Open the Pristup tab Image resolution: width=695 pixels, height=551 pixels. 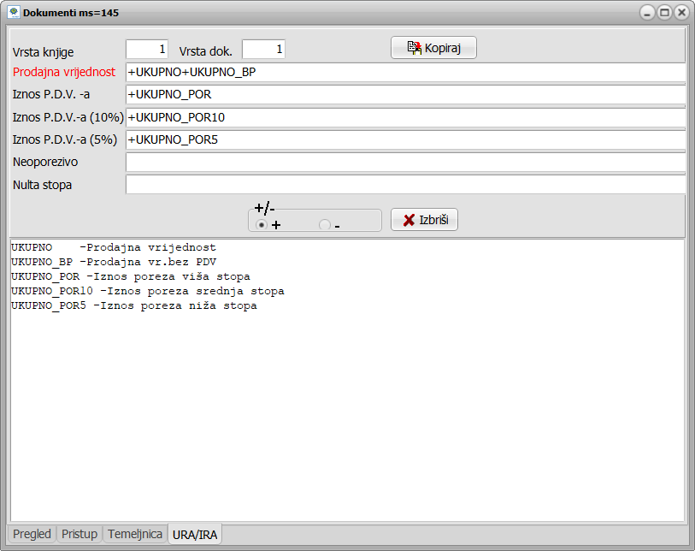tap(80, 534)
